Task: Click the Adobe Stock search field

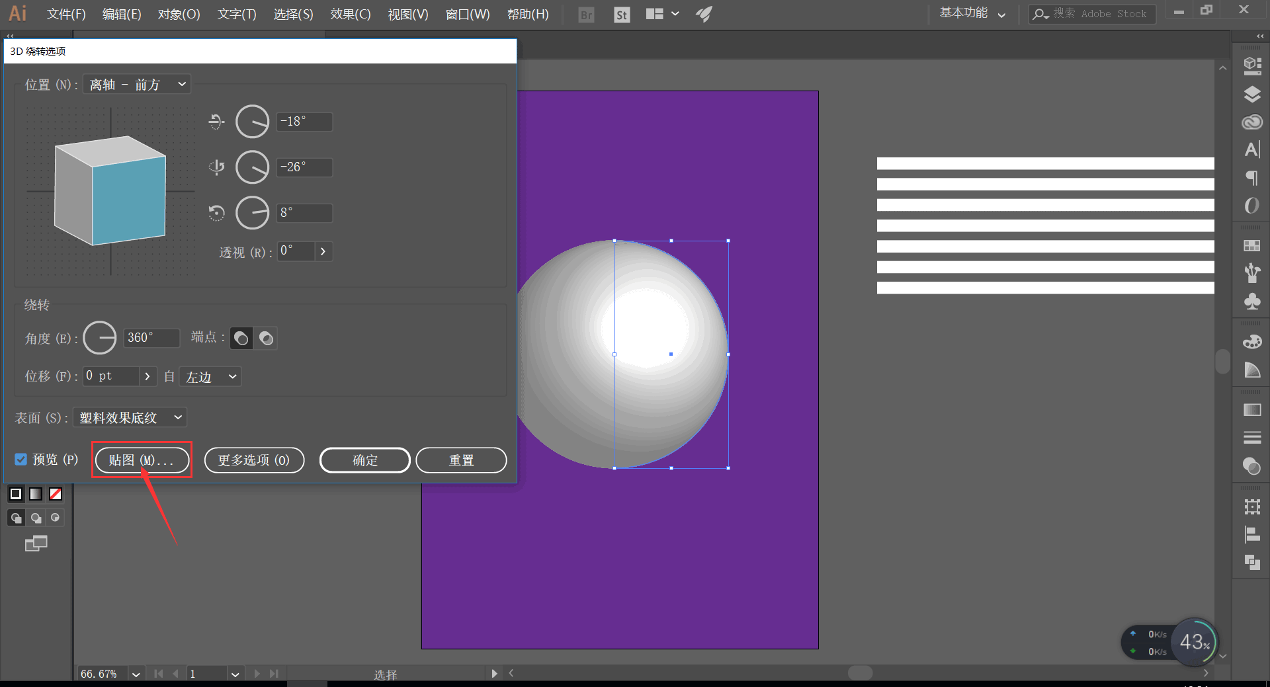Action: tap(1093, 14)
